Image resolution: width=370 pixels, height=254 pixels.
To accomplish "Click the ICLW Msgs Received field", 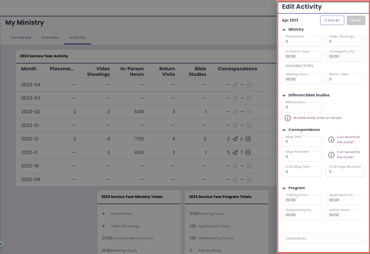I will click(346, 172).
